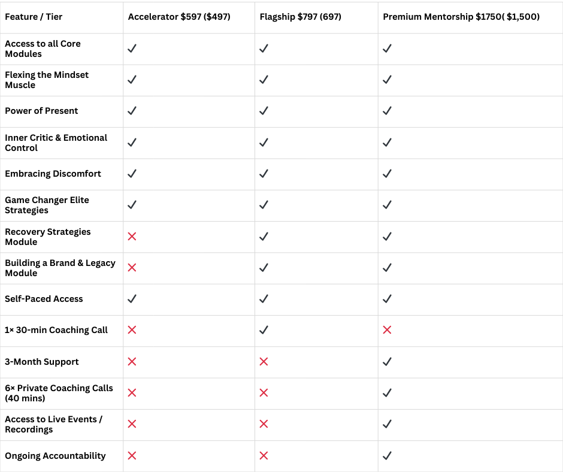This screenshot has width=563, height=472.
Task: Click the red X for Ongoing Accountability under Flagship
Action: coord(264,455)
